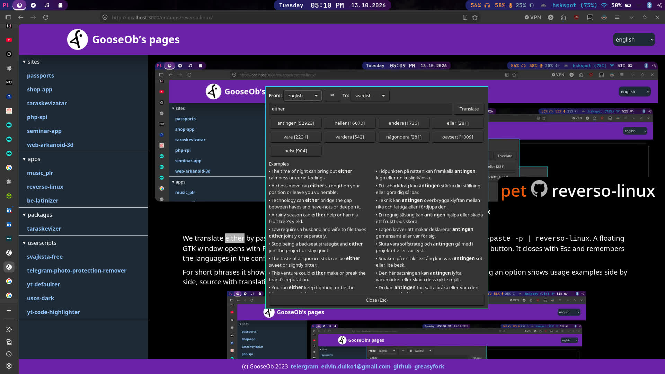Toggle the switch next to PL indicator
Viewport: 665px width, 374px height.
click(x=19, y=5)
